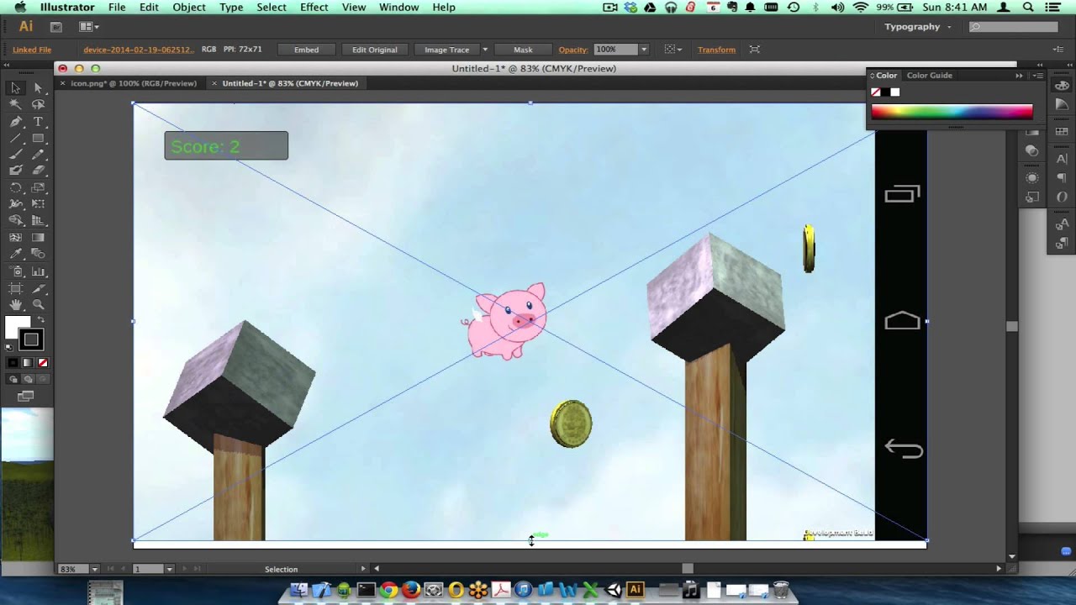This screenshot has height=605, width=1076.
Task: Select the Blend tool
Action: point(38,254)
